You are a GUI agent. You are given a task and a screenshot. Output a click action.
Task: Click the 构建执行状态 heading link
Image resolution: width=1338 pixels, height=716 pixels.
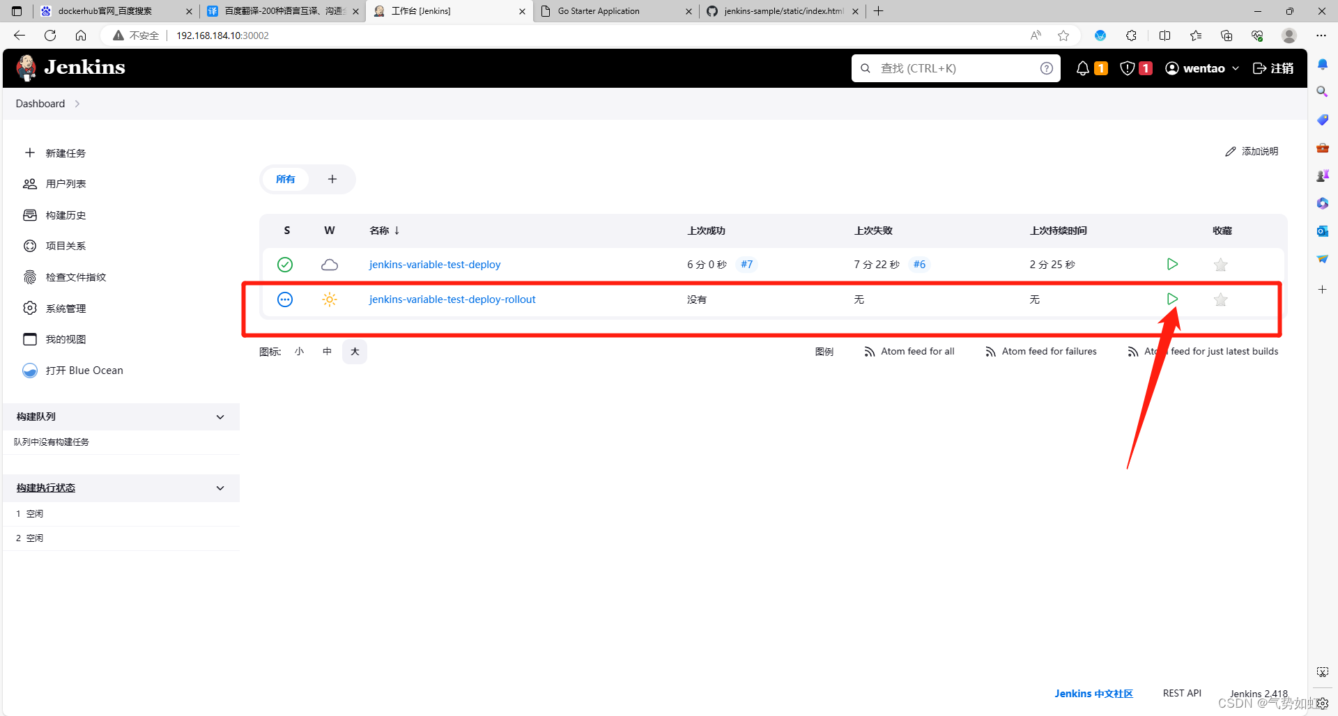[x=46, y=488]
